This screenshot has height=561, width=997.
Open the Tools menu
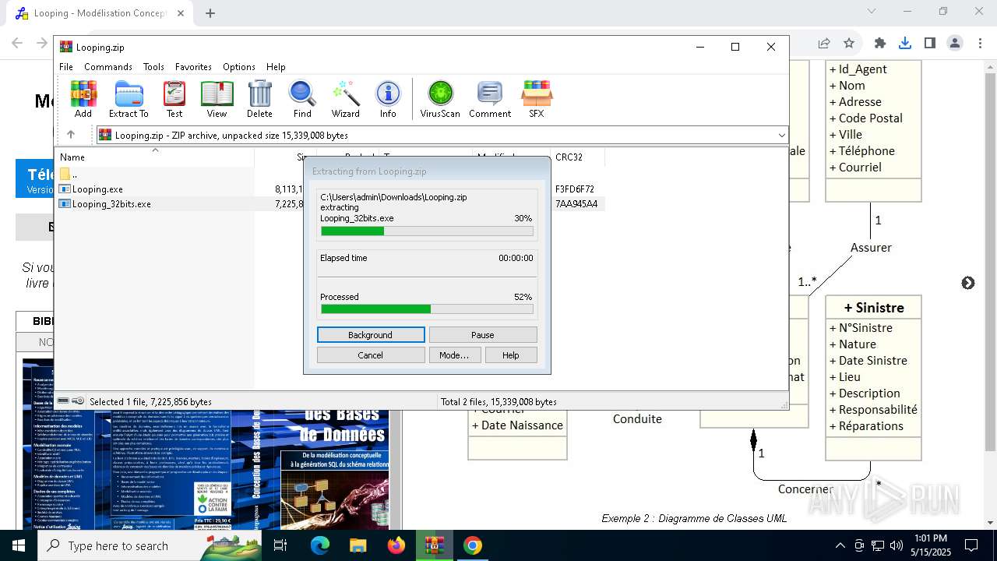tap(153, 67)
